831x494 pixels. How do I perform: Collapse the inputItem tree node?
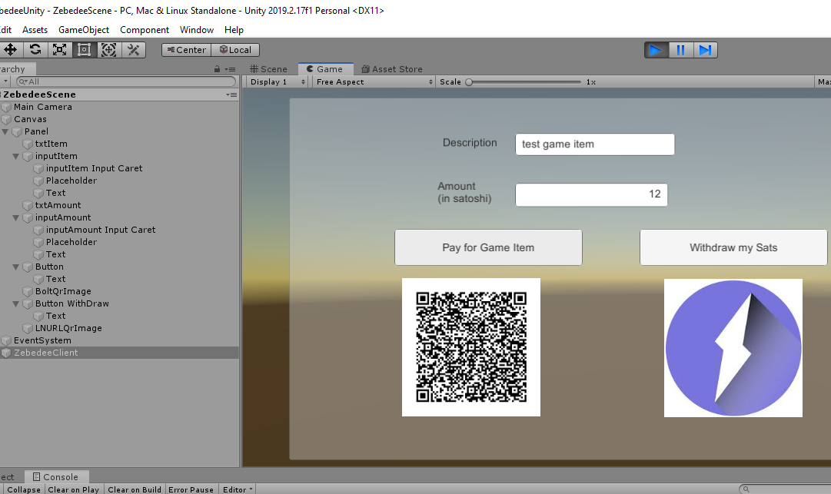click(16, 156)
